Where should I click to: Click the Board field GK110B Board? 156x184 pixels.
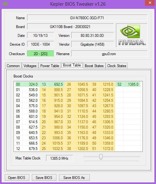[x=70, y=27]
